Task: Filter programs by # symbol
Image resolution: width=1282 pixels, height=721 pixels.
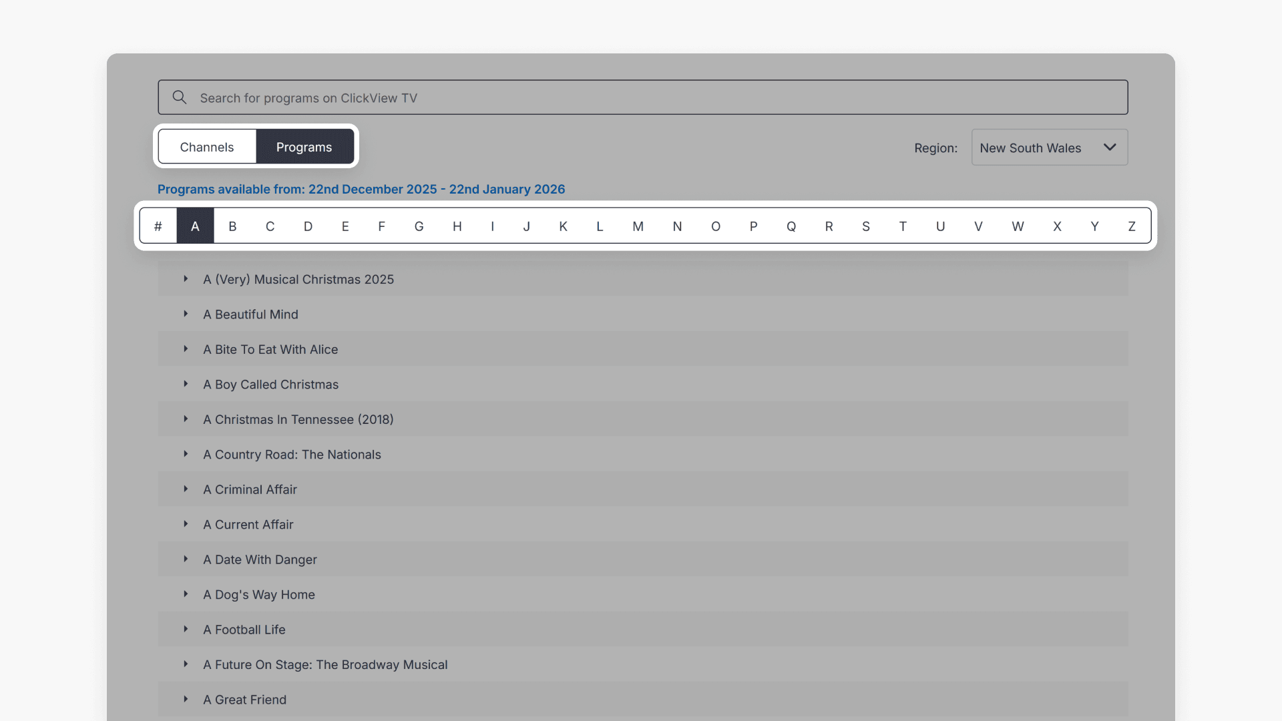Action: pos(158,226)
